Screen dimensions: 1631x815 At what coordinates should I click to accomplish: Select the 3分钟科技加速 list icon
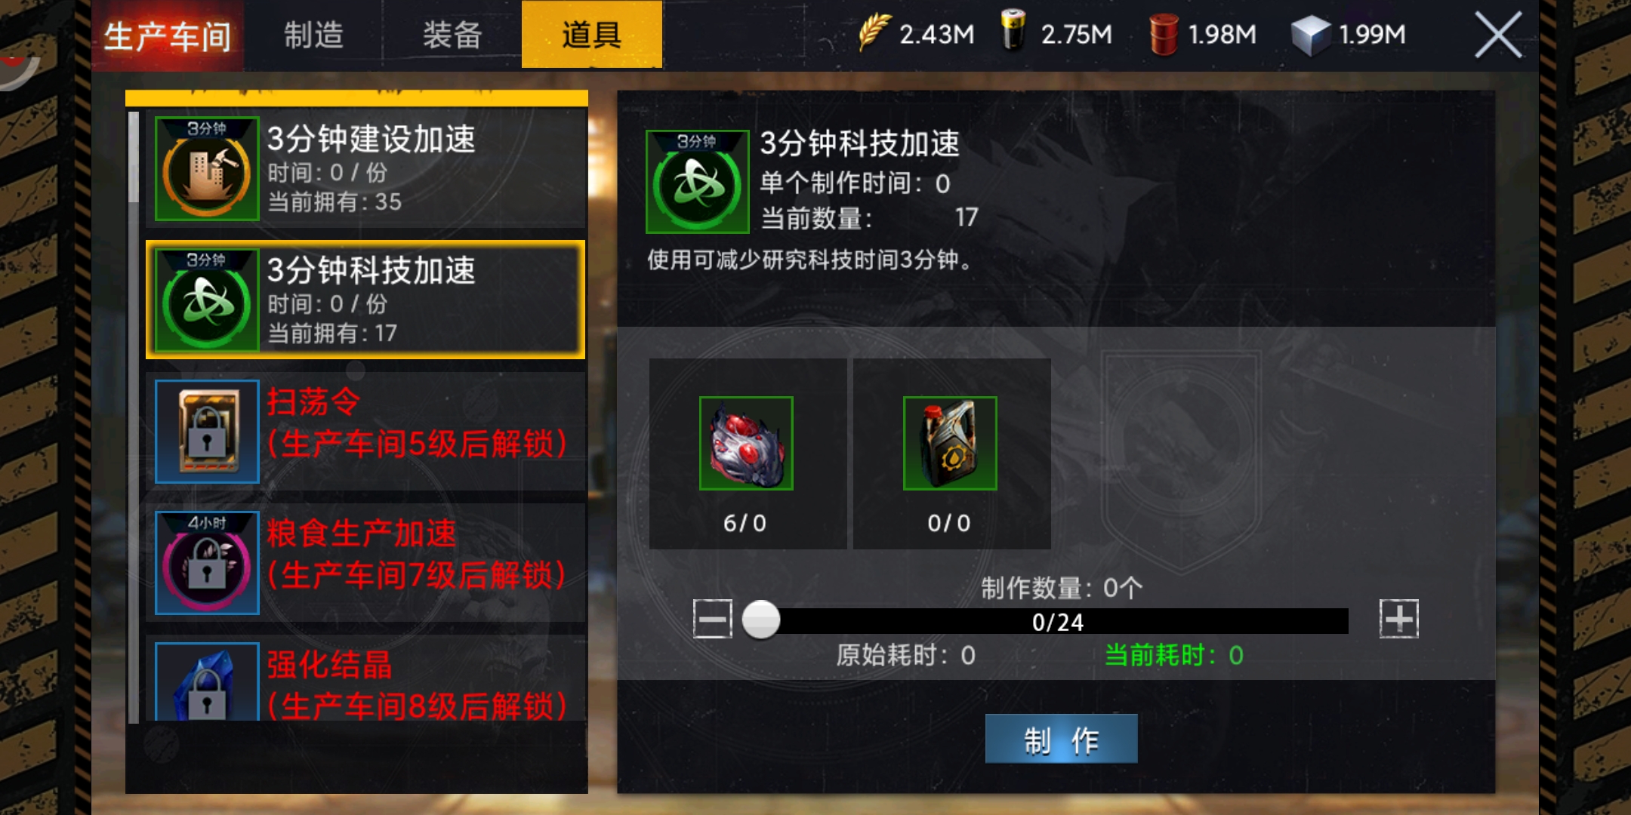[x=207, y=300]
